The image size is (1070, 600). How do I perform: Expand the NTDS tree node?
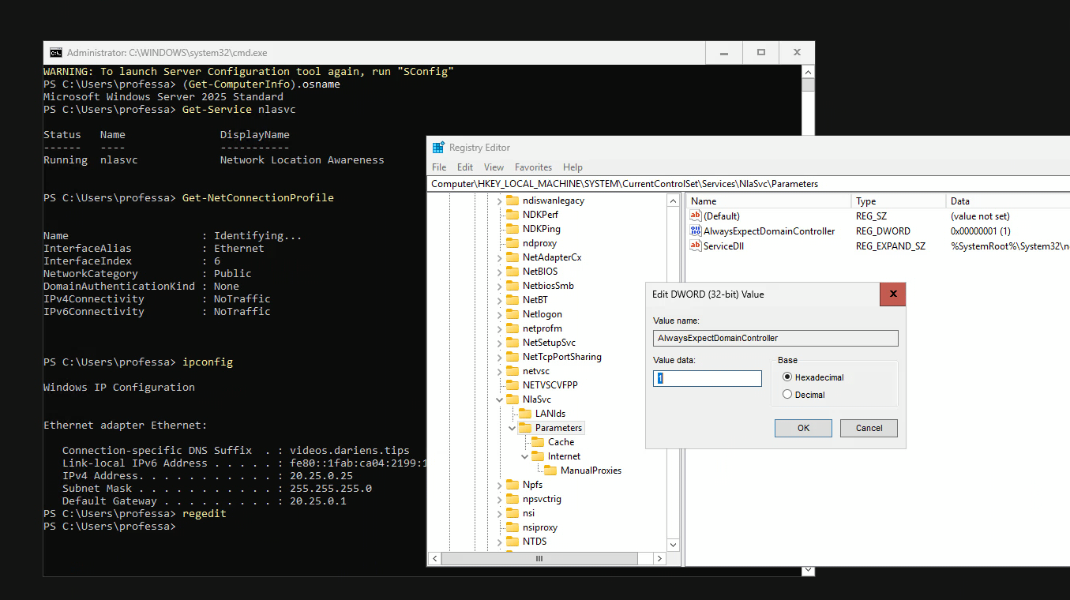coord(499,542)
